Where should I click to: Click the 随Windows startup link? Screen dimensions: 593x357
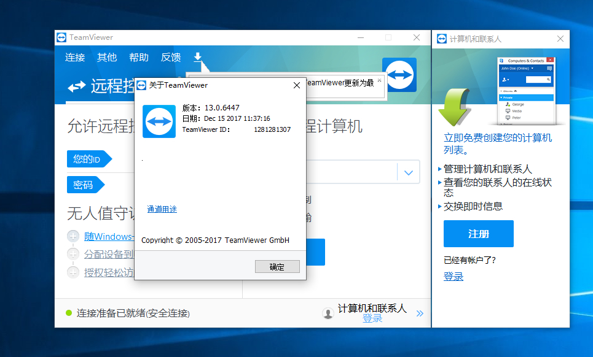pos(109,237)
